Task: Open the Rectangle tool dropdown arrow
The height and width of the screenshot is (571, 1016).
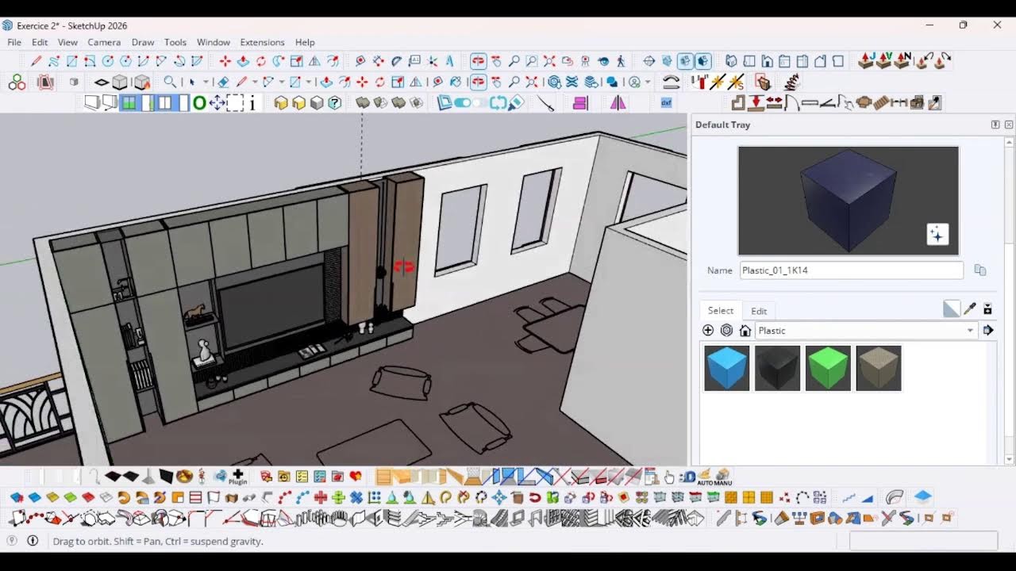Action: [308, 82]
